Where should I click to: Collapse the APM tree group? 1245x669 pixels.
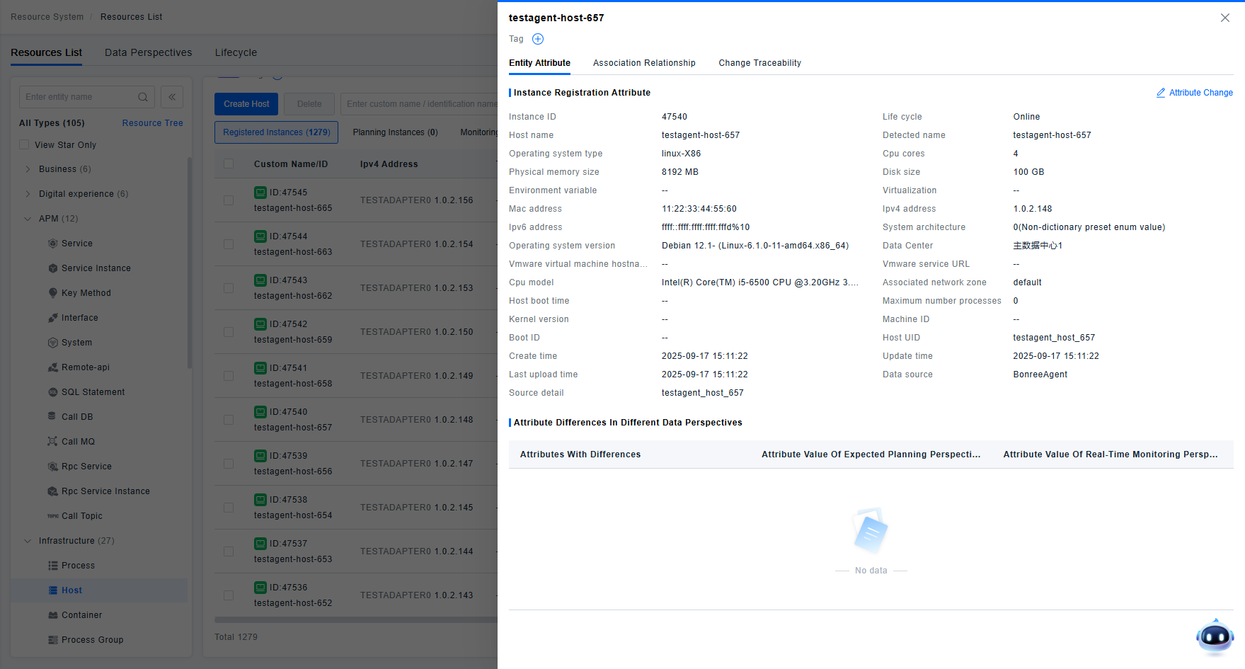[28, 219]
